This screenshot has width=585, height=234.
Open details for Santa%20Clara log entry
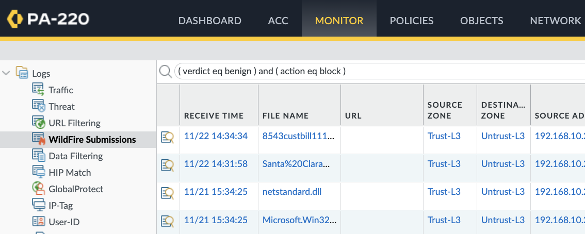pos(168,164)
